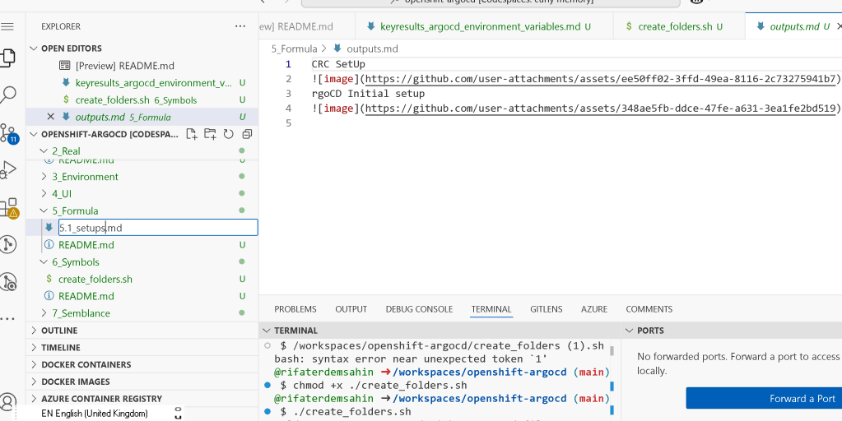Open create_folders.sh 6_Symbols in Open Editors

[x=137, y=99]
